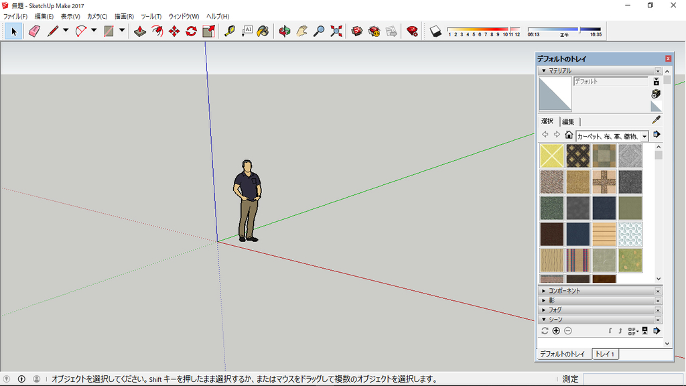
Task: Pick the dark navy material swatch
Action: point(604,208)
